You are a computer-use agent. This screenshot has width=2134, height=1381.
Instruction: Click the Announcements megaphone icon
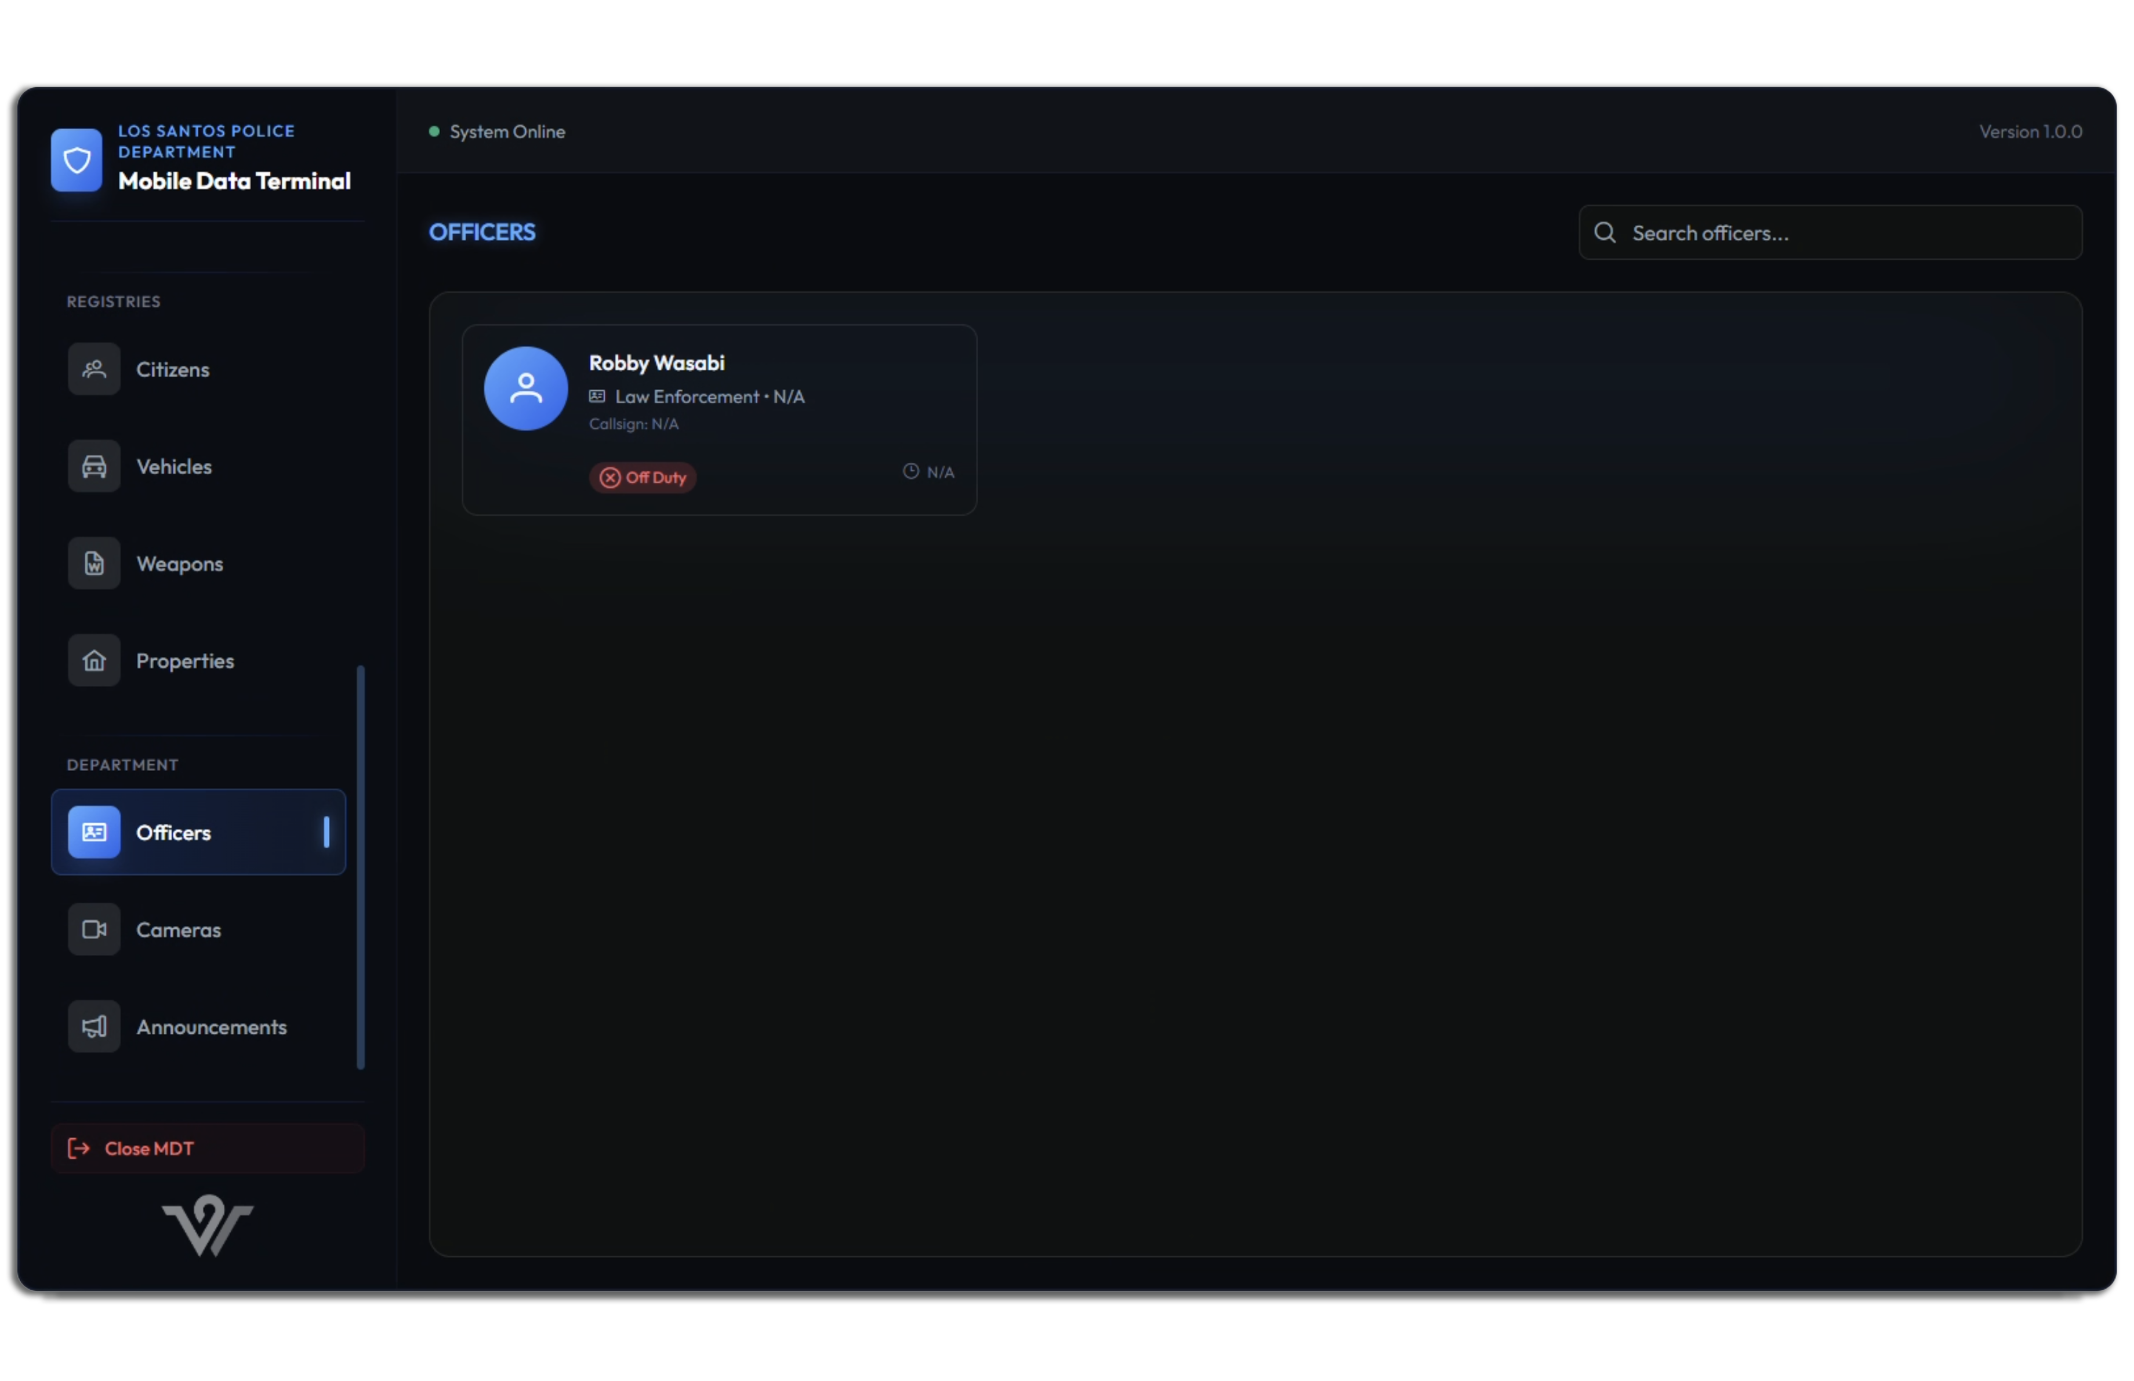pyautogui.click(x=94, y=1027)
